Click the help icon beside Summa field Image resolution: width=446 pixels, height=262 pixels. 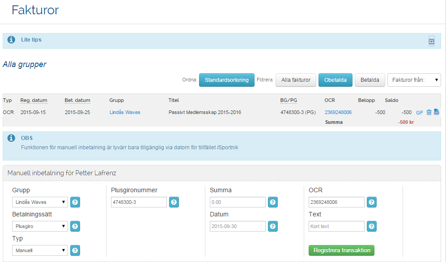tap(273, 202)
